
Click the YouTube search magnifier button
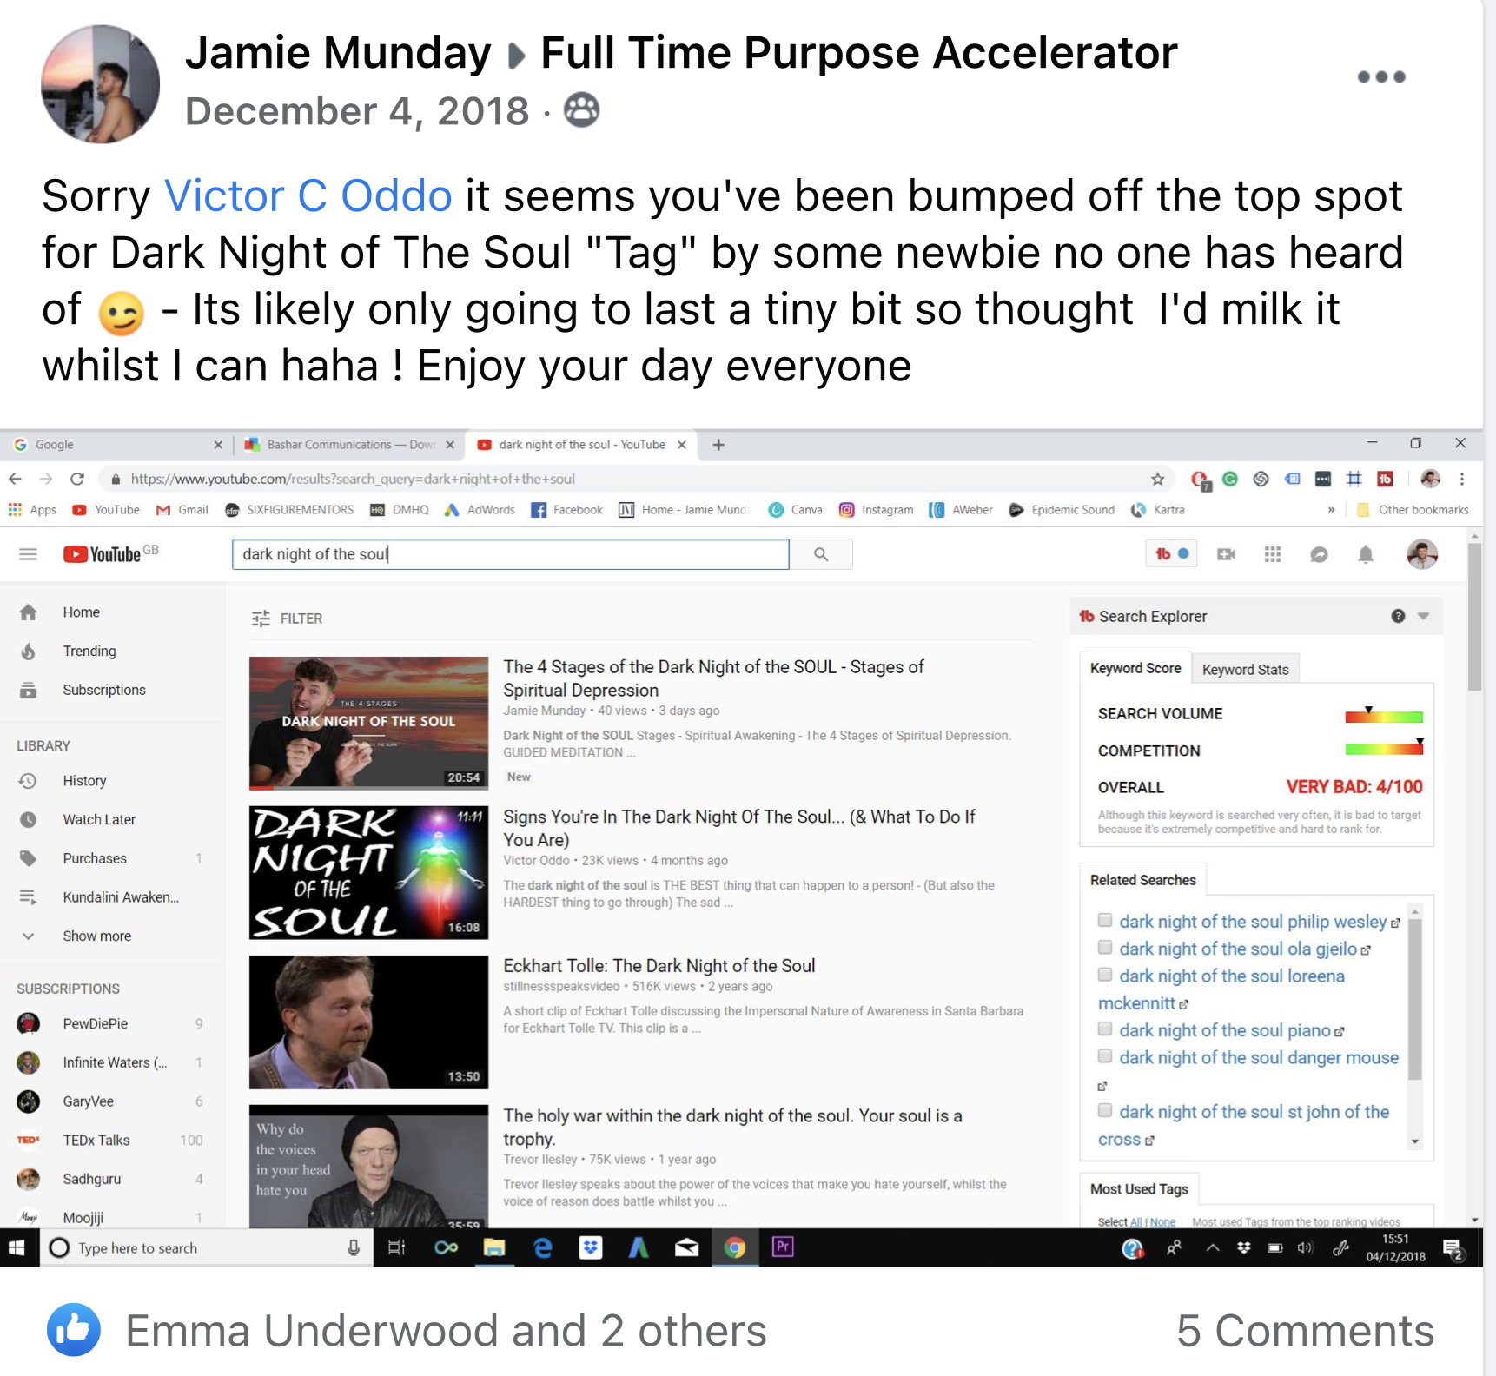tap(821, 554)
